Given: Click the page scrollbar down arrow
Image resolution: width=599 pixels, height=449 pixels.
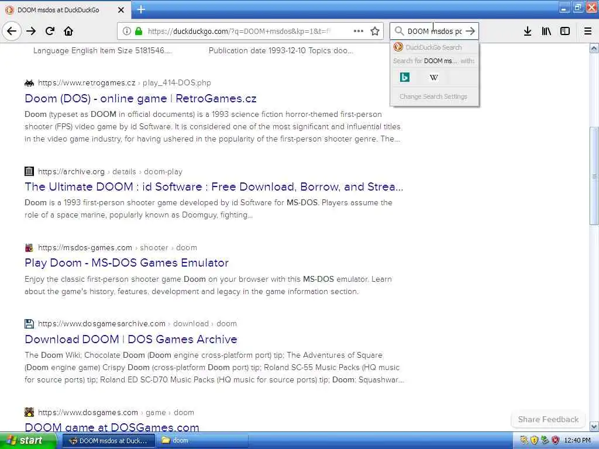Looking at the screenshot, I should coord(594,426).
